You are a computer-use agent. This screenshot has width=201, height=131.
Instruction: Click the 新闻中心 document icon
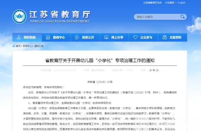click(x=48, y=37)
